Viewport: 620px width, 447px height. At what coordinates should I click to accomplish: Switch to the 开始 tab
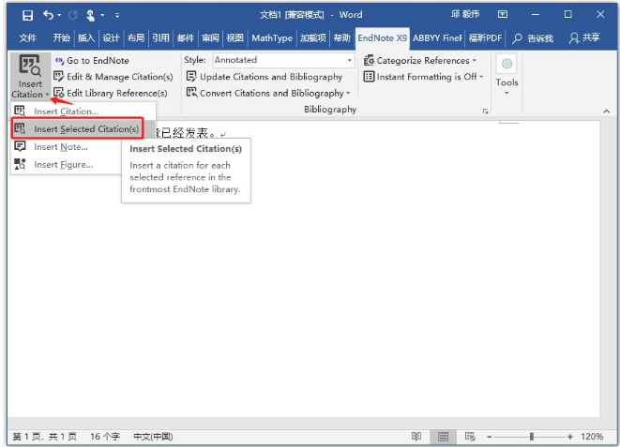tap(61, 37)
